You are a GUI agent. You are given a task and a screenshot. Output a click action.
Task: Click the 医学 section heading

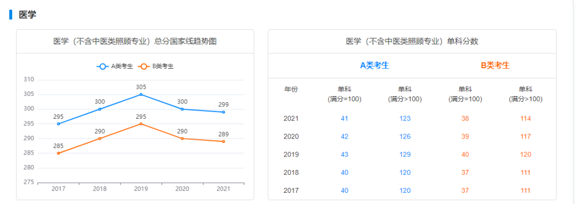click(28, 15)
